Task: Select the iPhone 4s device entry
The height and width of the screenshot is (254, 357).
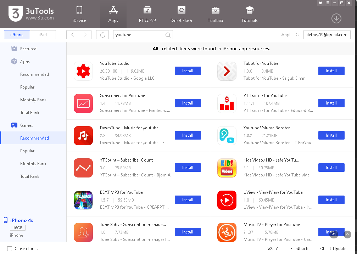Action: 21,220
